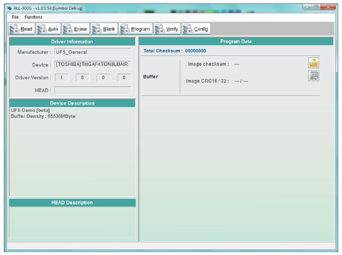Click the last Driver Version box
Viewport: 342px width, 255px height.
tap(124, 78)
